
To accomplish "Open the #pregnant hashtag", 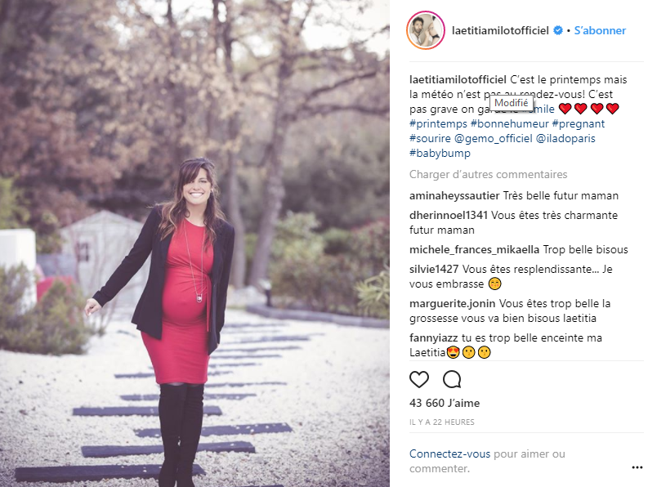I will [579, 123].
